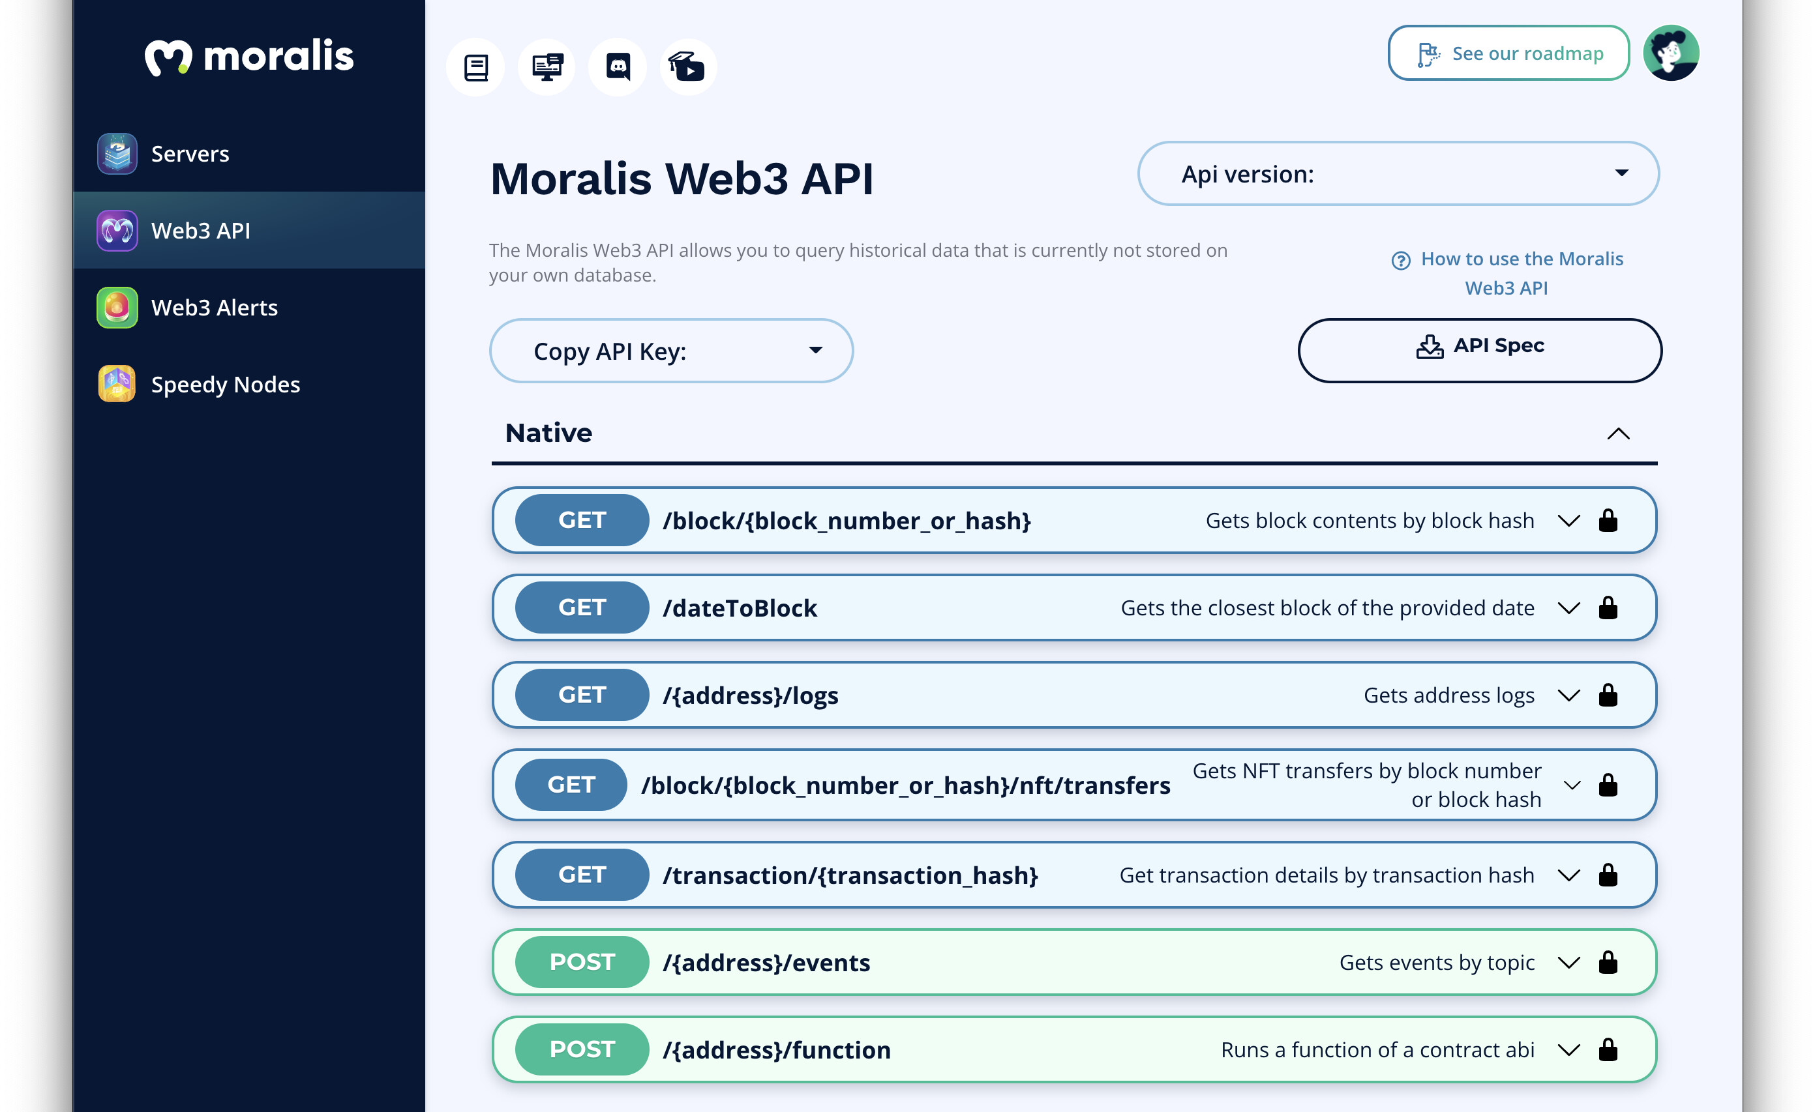The width and height of the screenshot is (1815, 1112).
Task: Open How to use the Moralis Web3 API link
Action: pos(1507,272)
